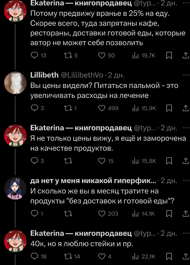Reply to the tweet with 18 comments

39,256
